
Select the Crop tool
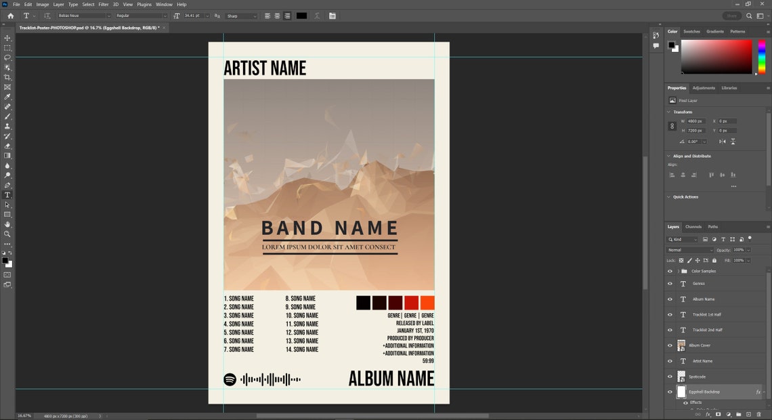click(x=7, y=77)
